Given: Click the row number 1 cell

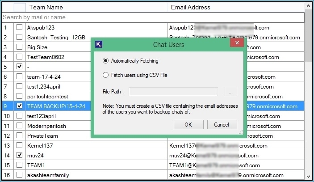Looking at the screenshot, I should coord(8,27).
